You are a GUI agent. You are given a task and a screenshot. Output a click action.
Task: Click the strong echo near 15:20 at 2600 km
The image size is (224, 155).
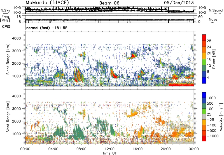133,56
